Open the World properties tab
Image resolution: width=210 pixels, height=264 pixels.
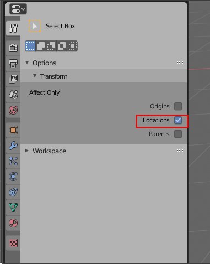point(13,110)
